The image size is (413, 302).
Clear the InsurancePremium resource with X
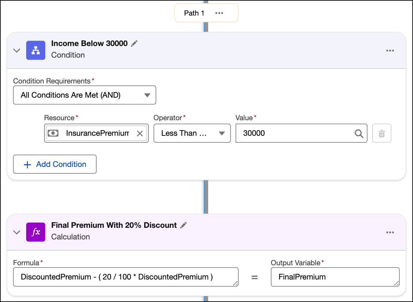click(x=140, y=133)
